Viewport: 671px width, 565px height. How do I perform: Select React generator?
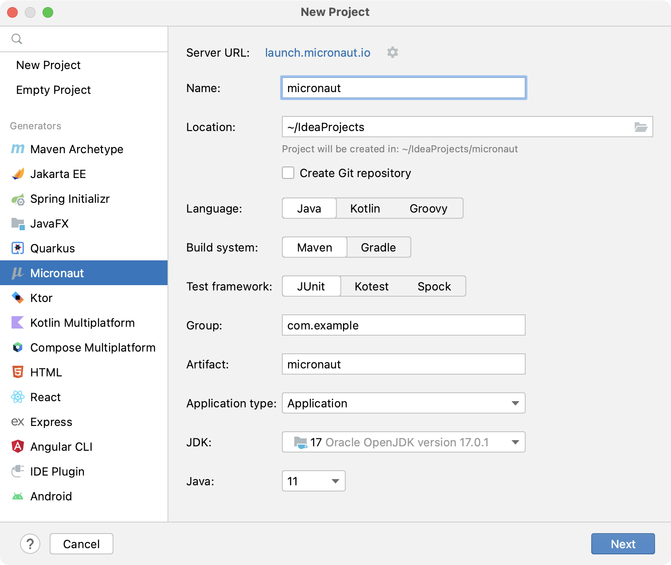(84, 397)
